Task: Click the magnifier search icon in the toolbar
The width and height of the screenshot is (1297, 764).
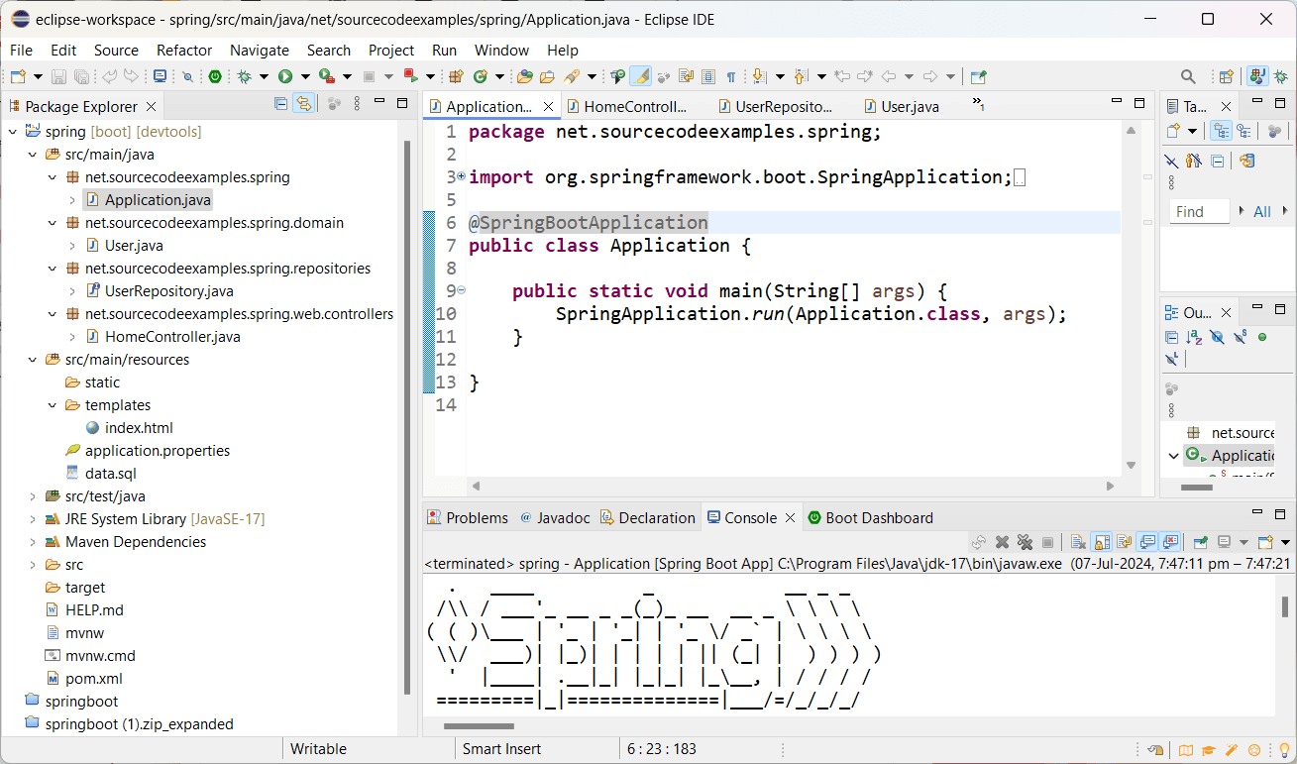Action: coord(1188,76)
